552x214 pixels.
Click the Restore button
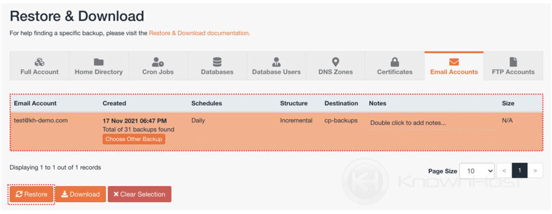(32, 194)
